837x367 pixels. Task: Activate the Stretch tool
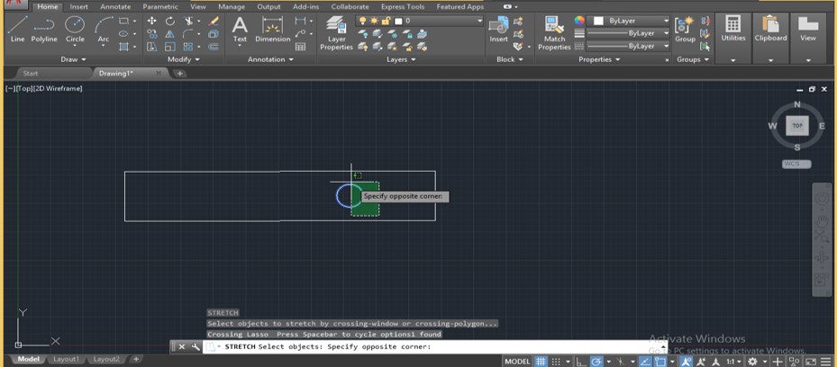(152, 47)
